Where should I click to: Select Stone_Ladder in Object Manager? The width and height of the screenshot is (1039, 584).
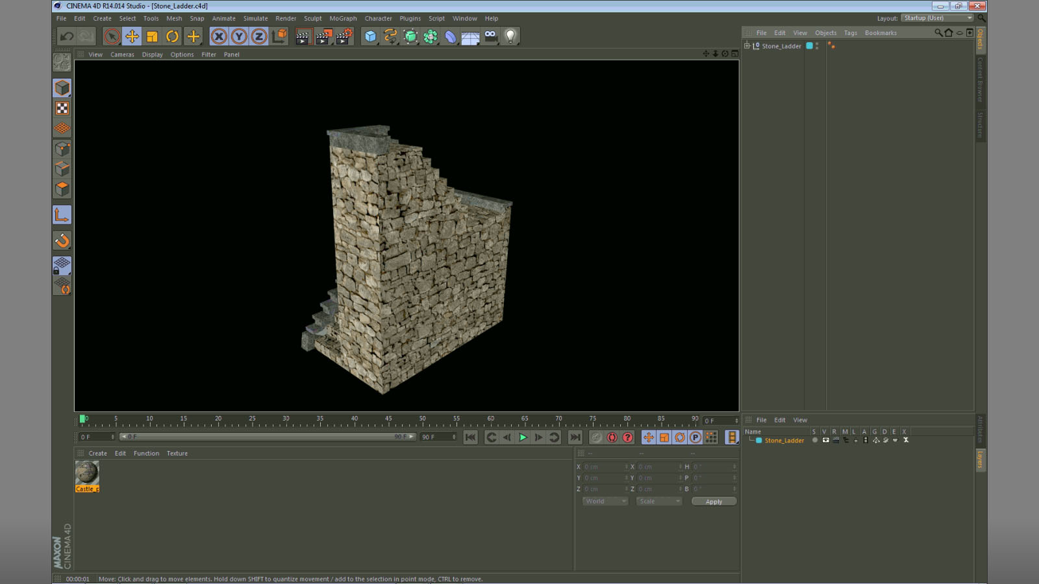(x=781, y=46)
